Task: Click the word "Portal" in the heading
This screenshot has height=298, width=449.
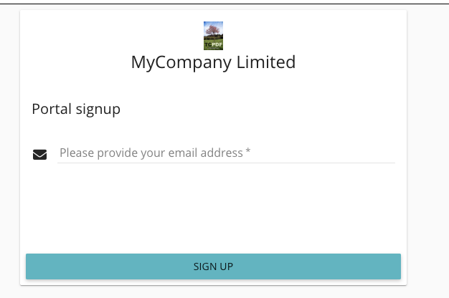Action: click(x=52, y=110)
